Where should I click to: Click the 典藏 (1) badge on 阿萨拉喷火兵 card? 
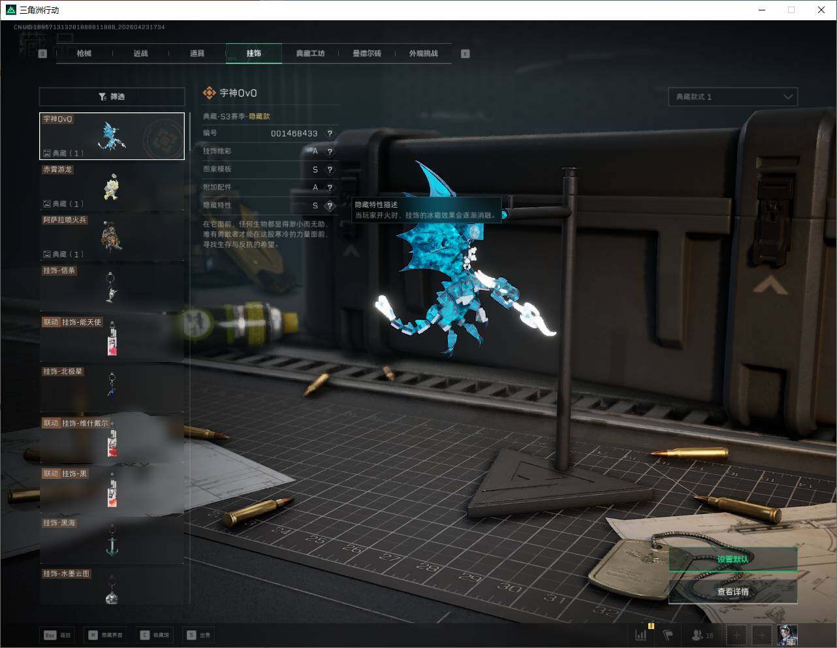pos(64,254)
